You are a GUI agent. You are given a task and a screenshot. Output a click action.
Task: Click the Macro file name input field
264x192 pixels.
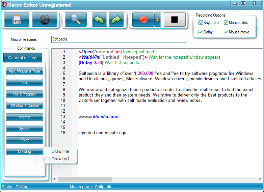tap(119, 39)
